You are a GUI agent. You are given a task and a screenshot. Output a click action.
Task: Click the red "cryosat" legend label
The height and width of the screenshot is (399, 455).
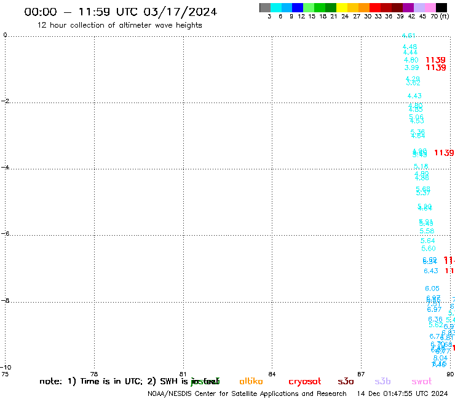tap(305, 381)
